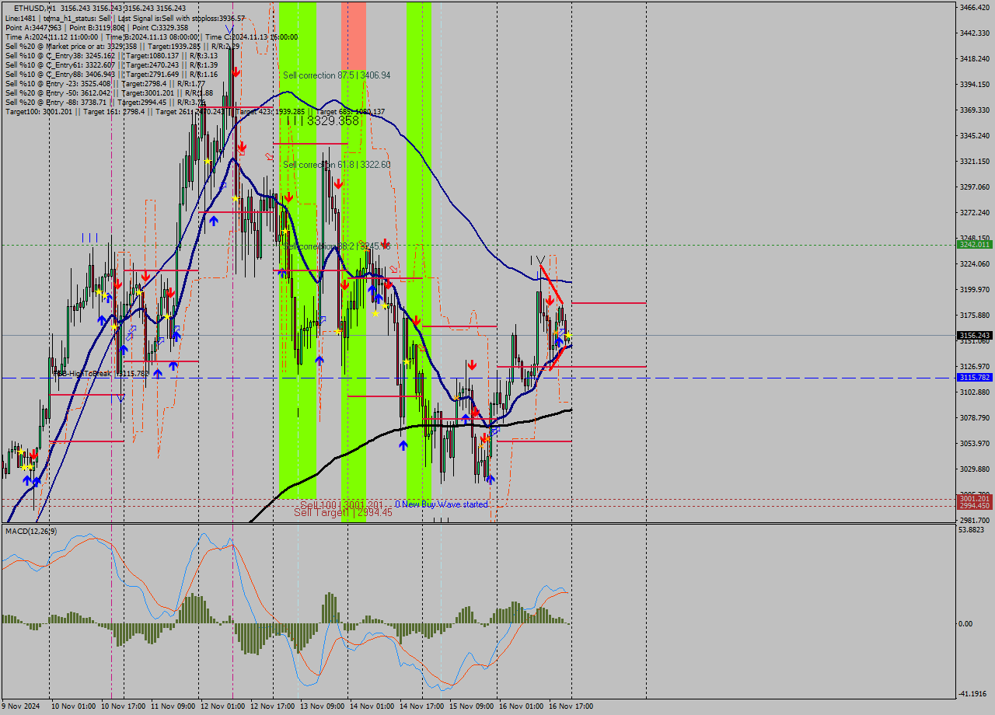Click the 3297.060 price axis label
Viewport: 995px width, 715px height.
click(x=974, y=187)
